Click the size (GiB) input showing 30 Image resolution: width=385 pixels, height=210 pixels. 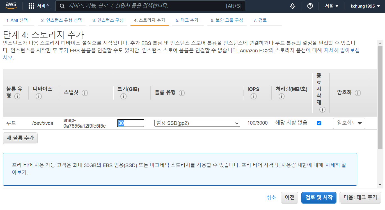130,123
